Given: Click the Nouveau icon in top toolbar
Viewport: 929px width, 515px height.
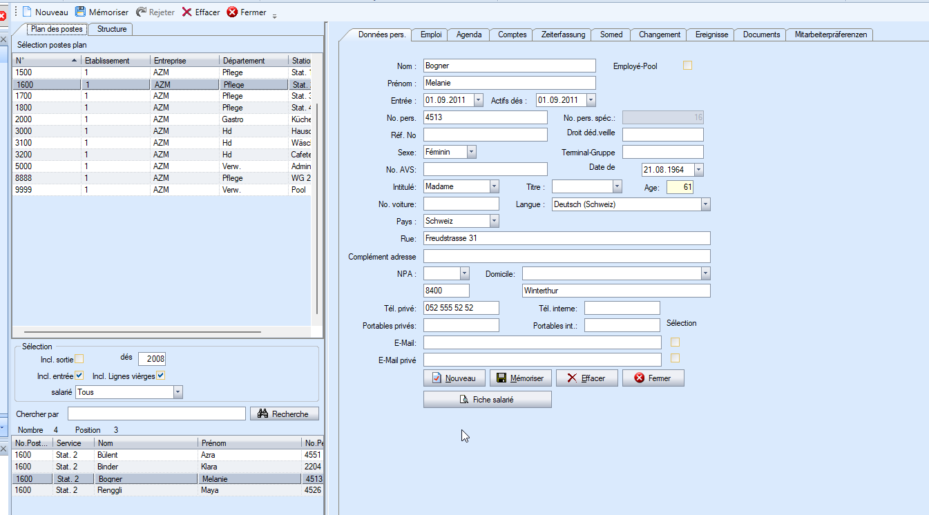Looking at the screenshot, I should [28, 12].
